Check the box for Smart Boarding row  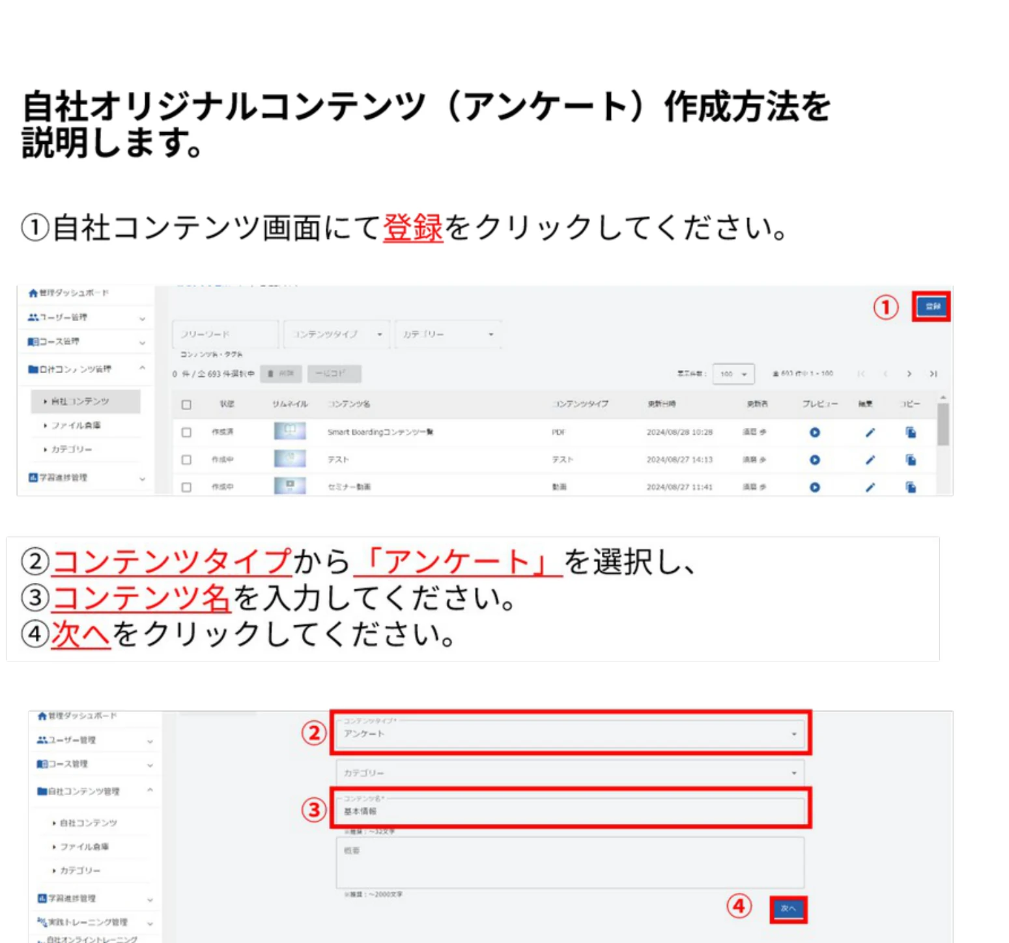coord(186,432)
